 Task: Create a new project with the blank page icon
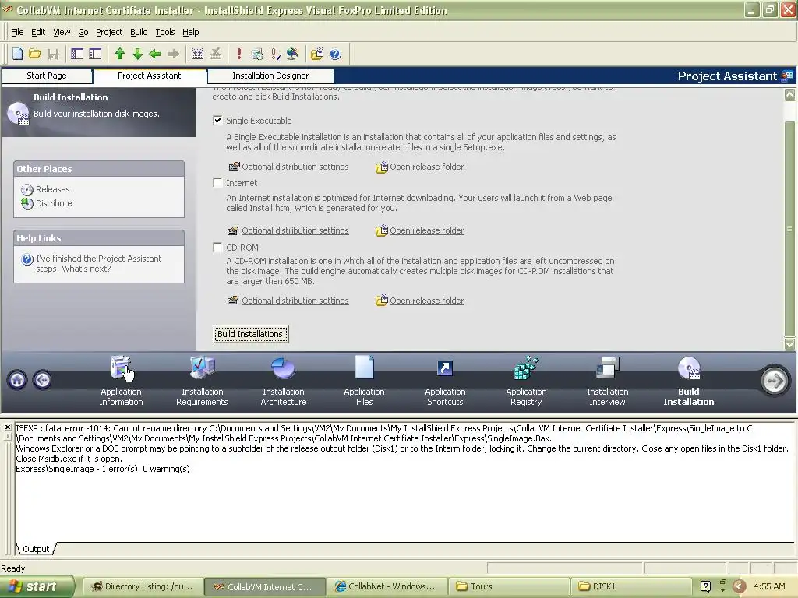17,54
